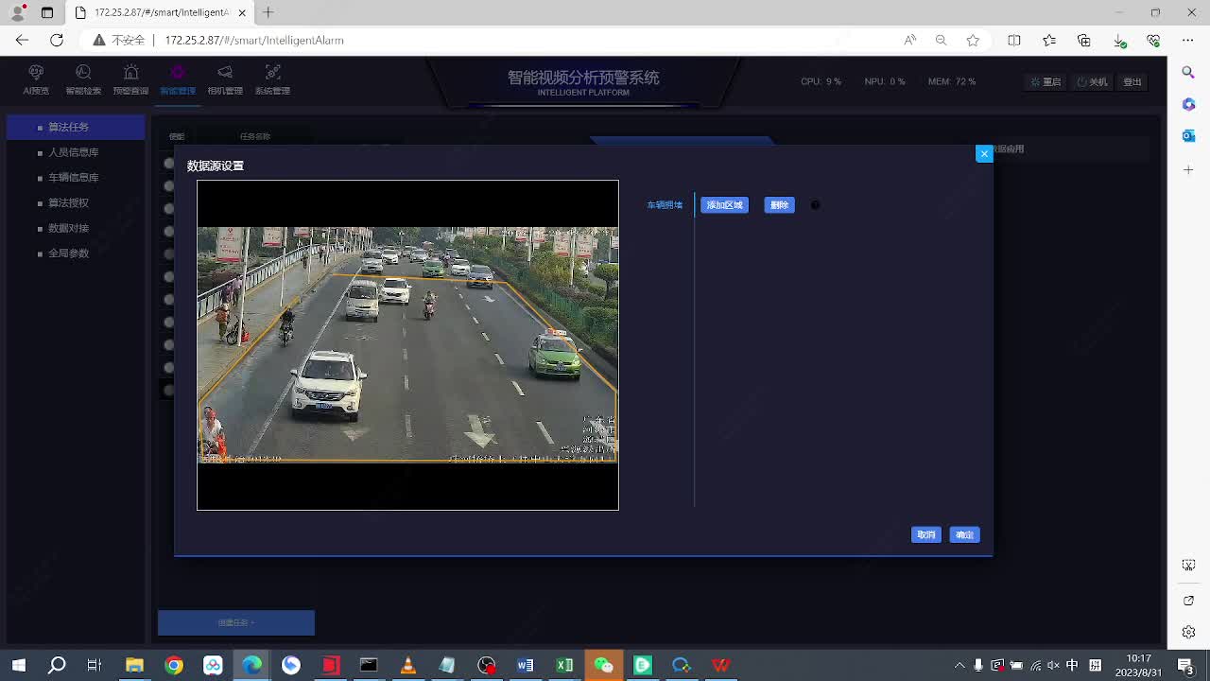The width and height of the screenshot is (1210, 681).
Task: Go to 预警查询 alarm query
Action: 130,80
